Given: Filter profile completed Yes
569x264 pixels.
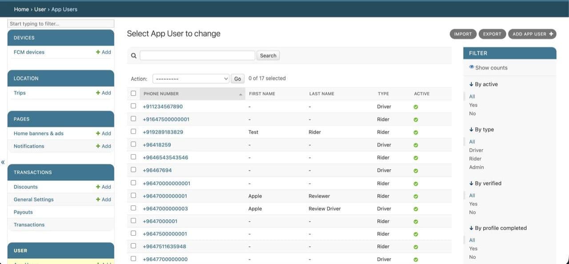Looking at the screenshot, I should click(473, 248).
